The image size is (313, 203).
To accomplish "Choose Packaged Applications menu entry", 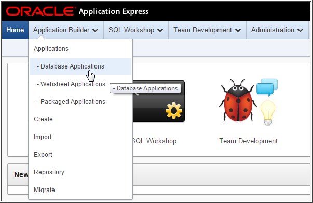I will (x=80, y=102).
